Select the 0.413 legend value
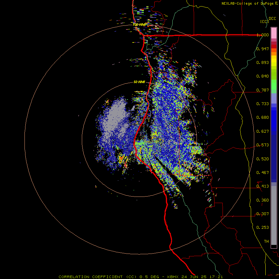The width and height of the screenshot is (279, 279). (x=263, y=186)
